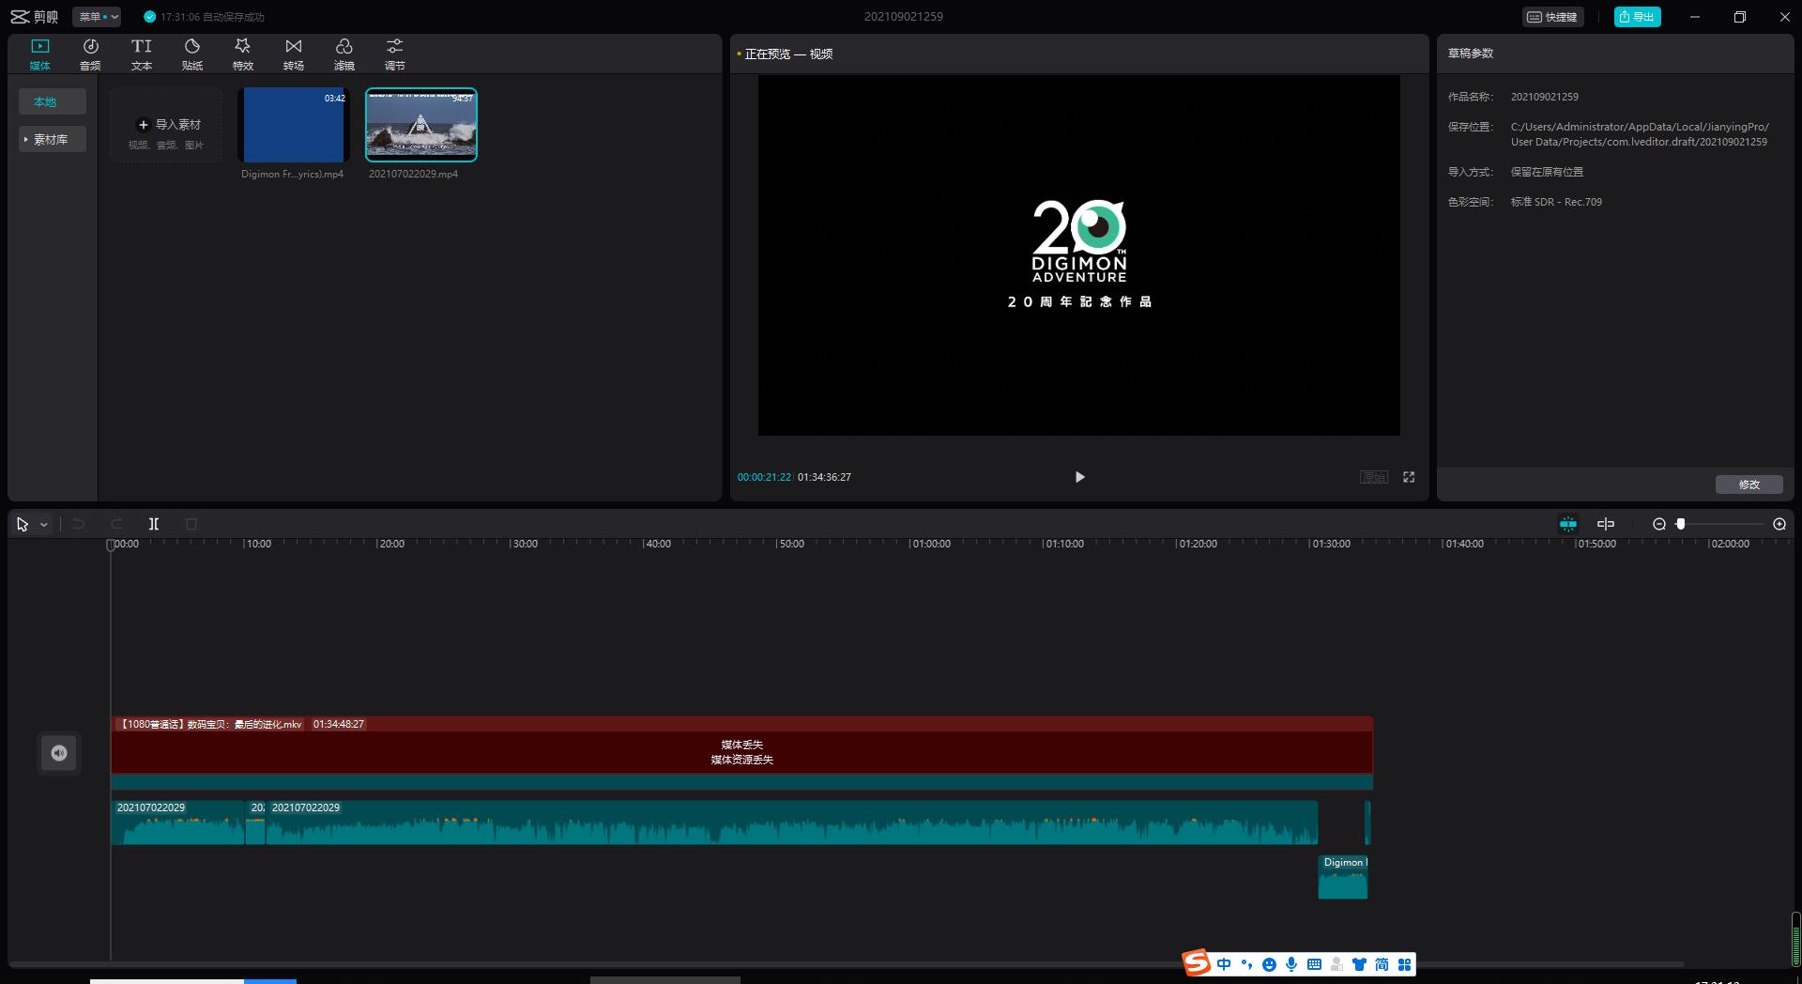This screenshot has height=984, width=1802.
Task: Click the 导出 export button
Action: pos(1637,17)
